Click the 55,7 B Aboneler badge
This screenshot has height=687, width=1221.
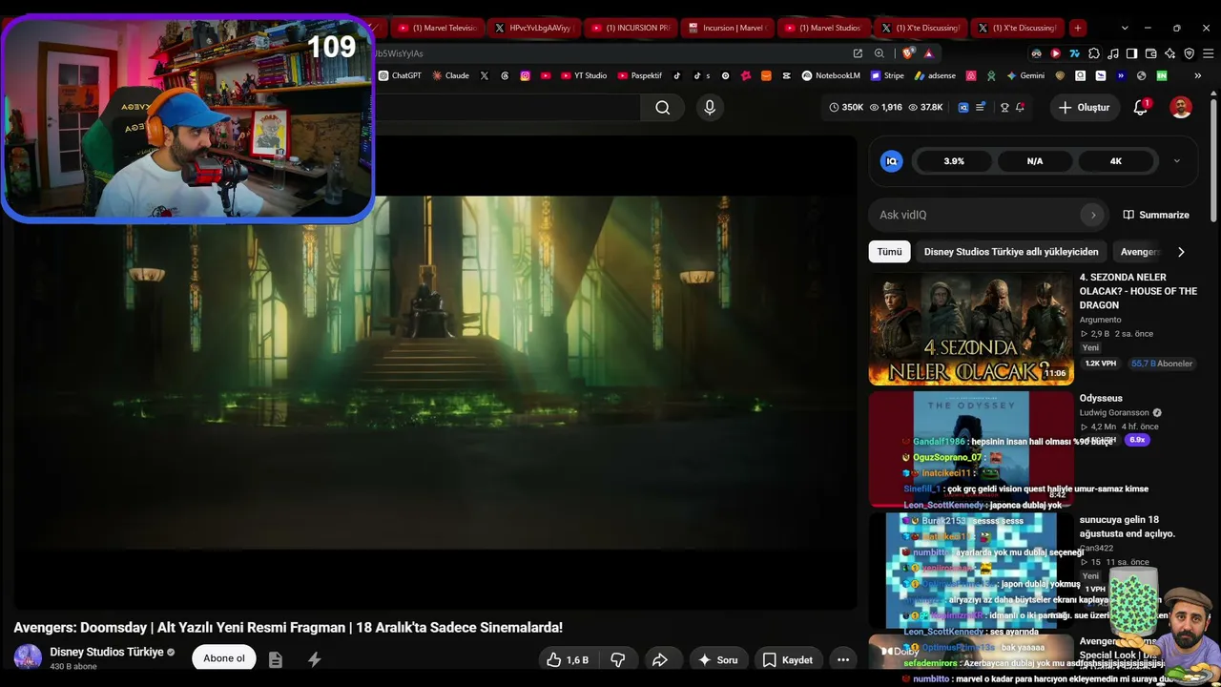1162,364
